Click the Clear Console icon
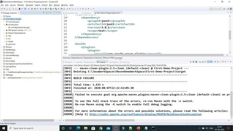Screen dimensions: 233x131 [x=200, y=62]
